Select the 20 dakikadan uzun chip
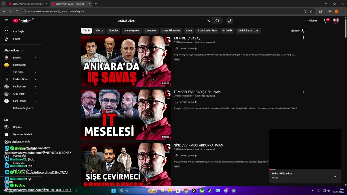The height and width of the screenshot is (195, 347). click(249, 31)
